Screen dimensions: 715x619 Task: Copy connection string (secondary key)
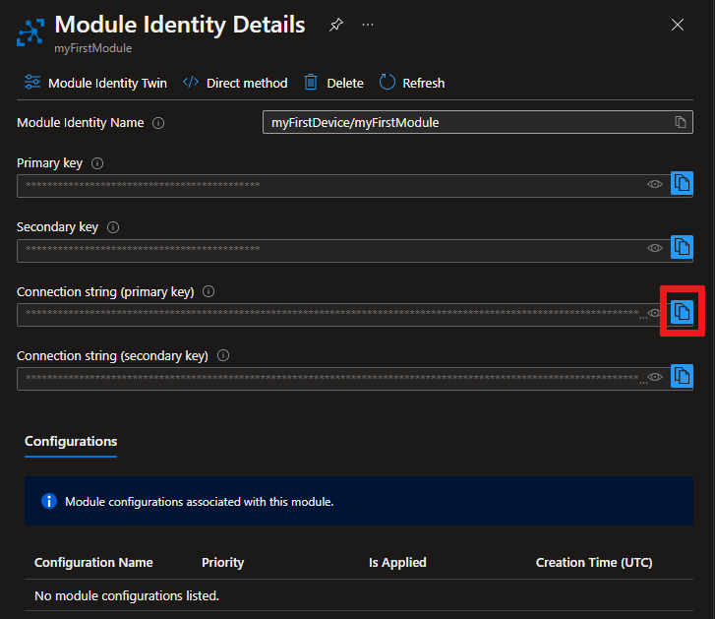point(682,376)
